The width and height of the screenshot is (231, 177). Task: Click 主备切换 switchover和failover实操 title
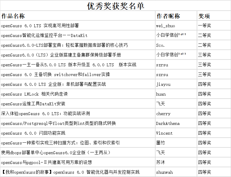point(55,74)
